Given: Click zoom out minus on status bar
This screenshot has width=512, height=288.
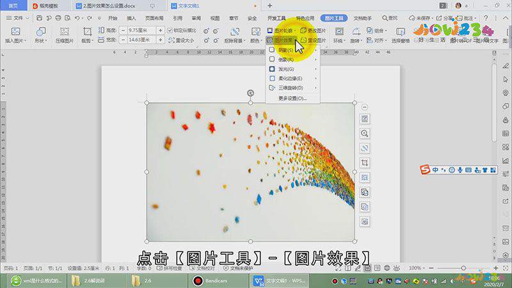Looking at the screenshot, I should click(431, 268).
